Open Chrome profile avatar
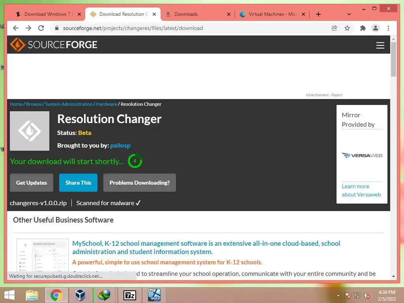This screenshot has width=404, height=303. [376, 28]
